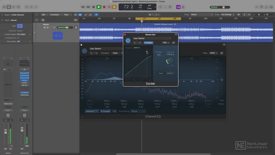Click the Compare button in the Exciter window
275x155 pixels.
(x=148, y=43)
